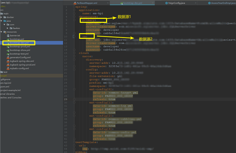Select bootstrap-show.yml in project tree

(20, 50)
